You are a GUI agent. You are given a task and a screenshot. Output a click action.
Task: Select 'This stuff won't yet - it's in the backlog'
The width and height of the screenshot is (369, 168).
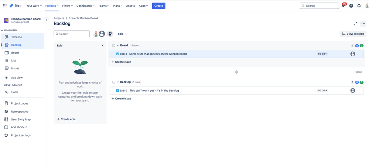click(x=154, y=91)
